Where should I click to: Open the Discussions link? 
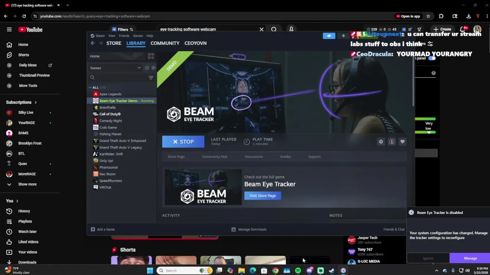coord(254,157)
